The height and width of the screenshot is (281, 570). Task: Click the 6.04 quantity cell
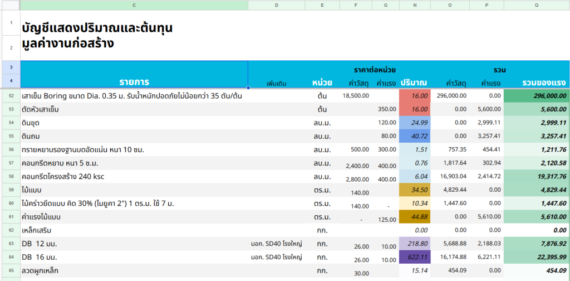point(415,177)
